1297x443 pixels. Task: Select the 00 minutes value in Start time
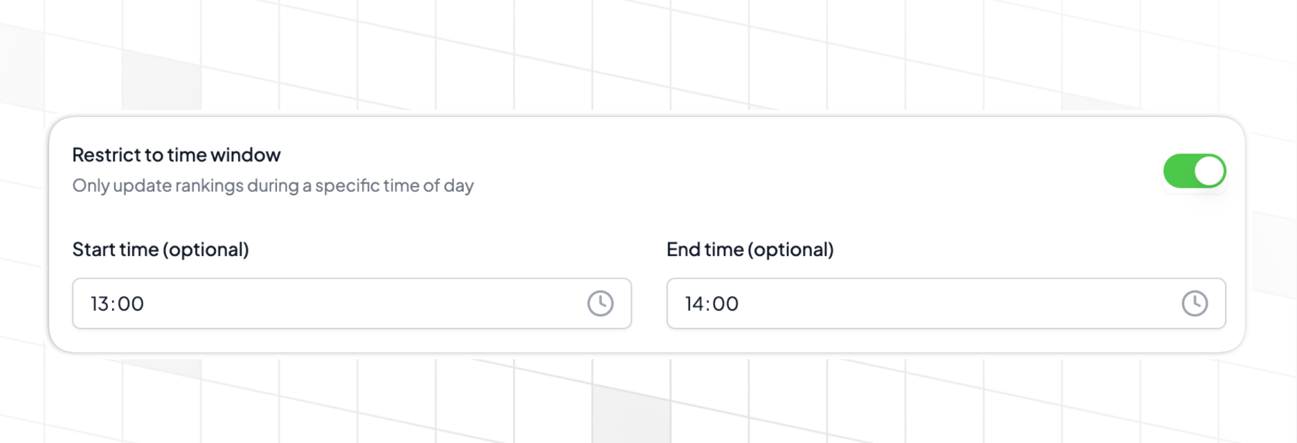[x=131, y=304]
